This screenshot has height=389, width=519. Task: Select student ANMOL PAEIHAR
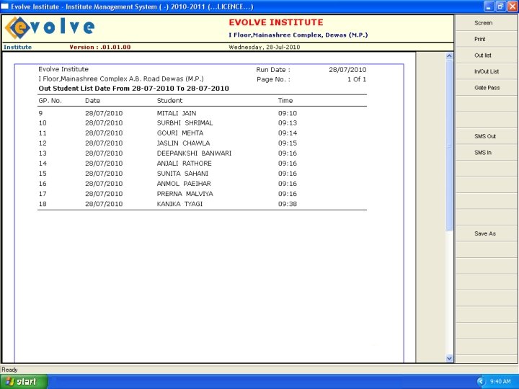coord(184,184)
